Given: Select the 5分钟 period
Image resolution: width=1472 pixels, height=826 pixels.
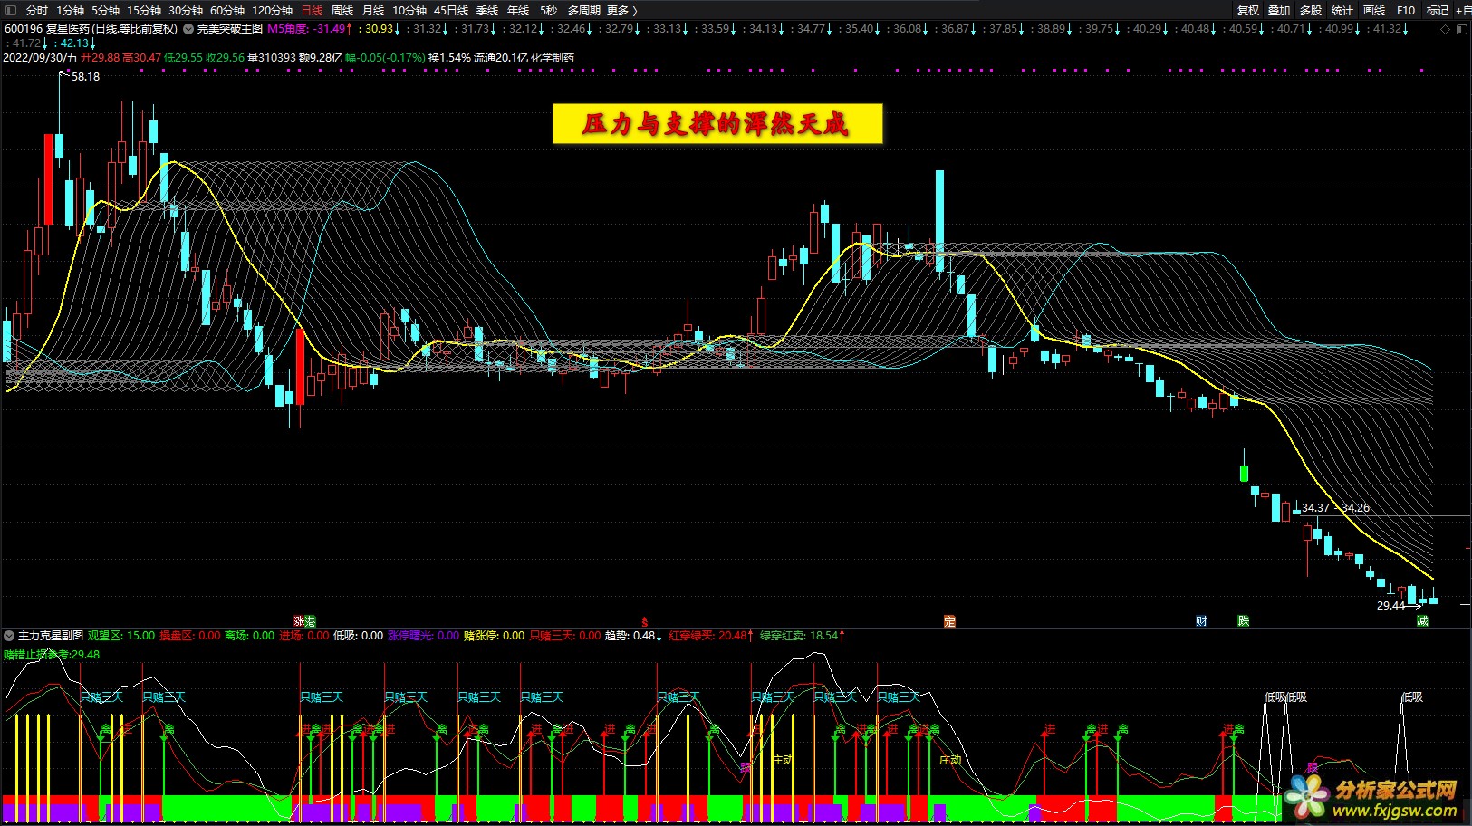Looking at the screenshot, I should click(x=105, y=10).
